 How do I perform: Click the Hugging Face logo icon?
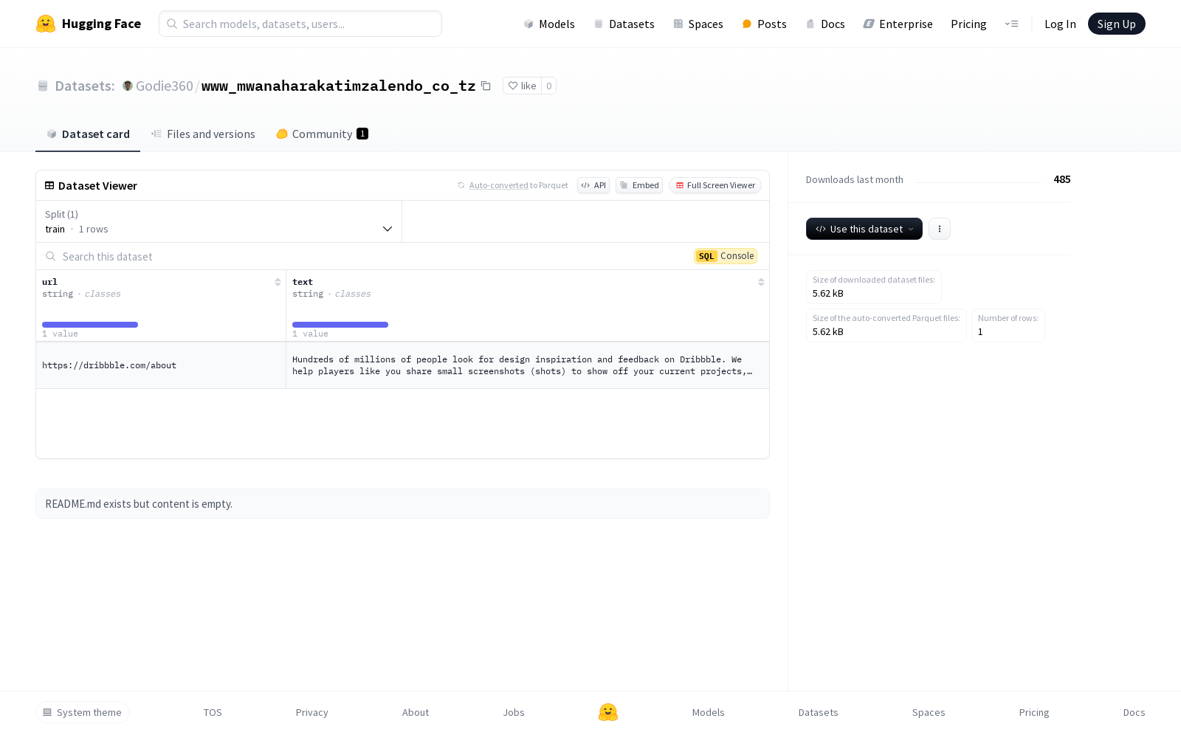click(x=46, y=24)
